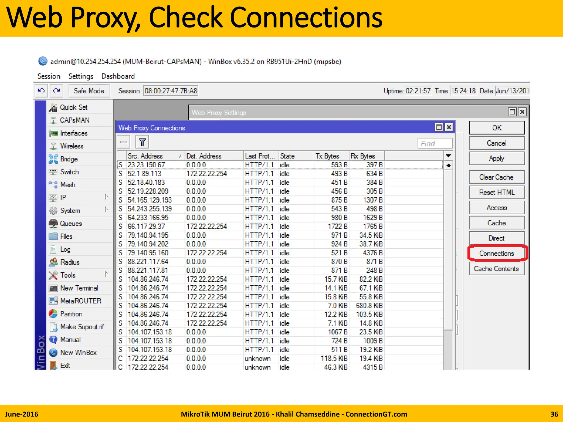Open the Dashboard menu

coord(118,76)
